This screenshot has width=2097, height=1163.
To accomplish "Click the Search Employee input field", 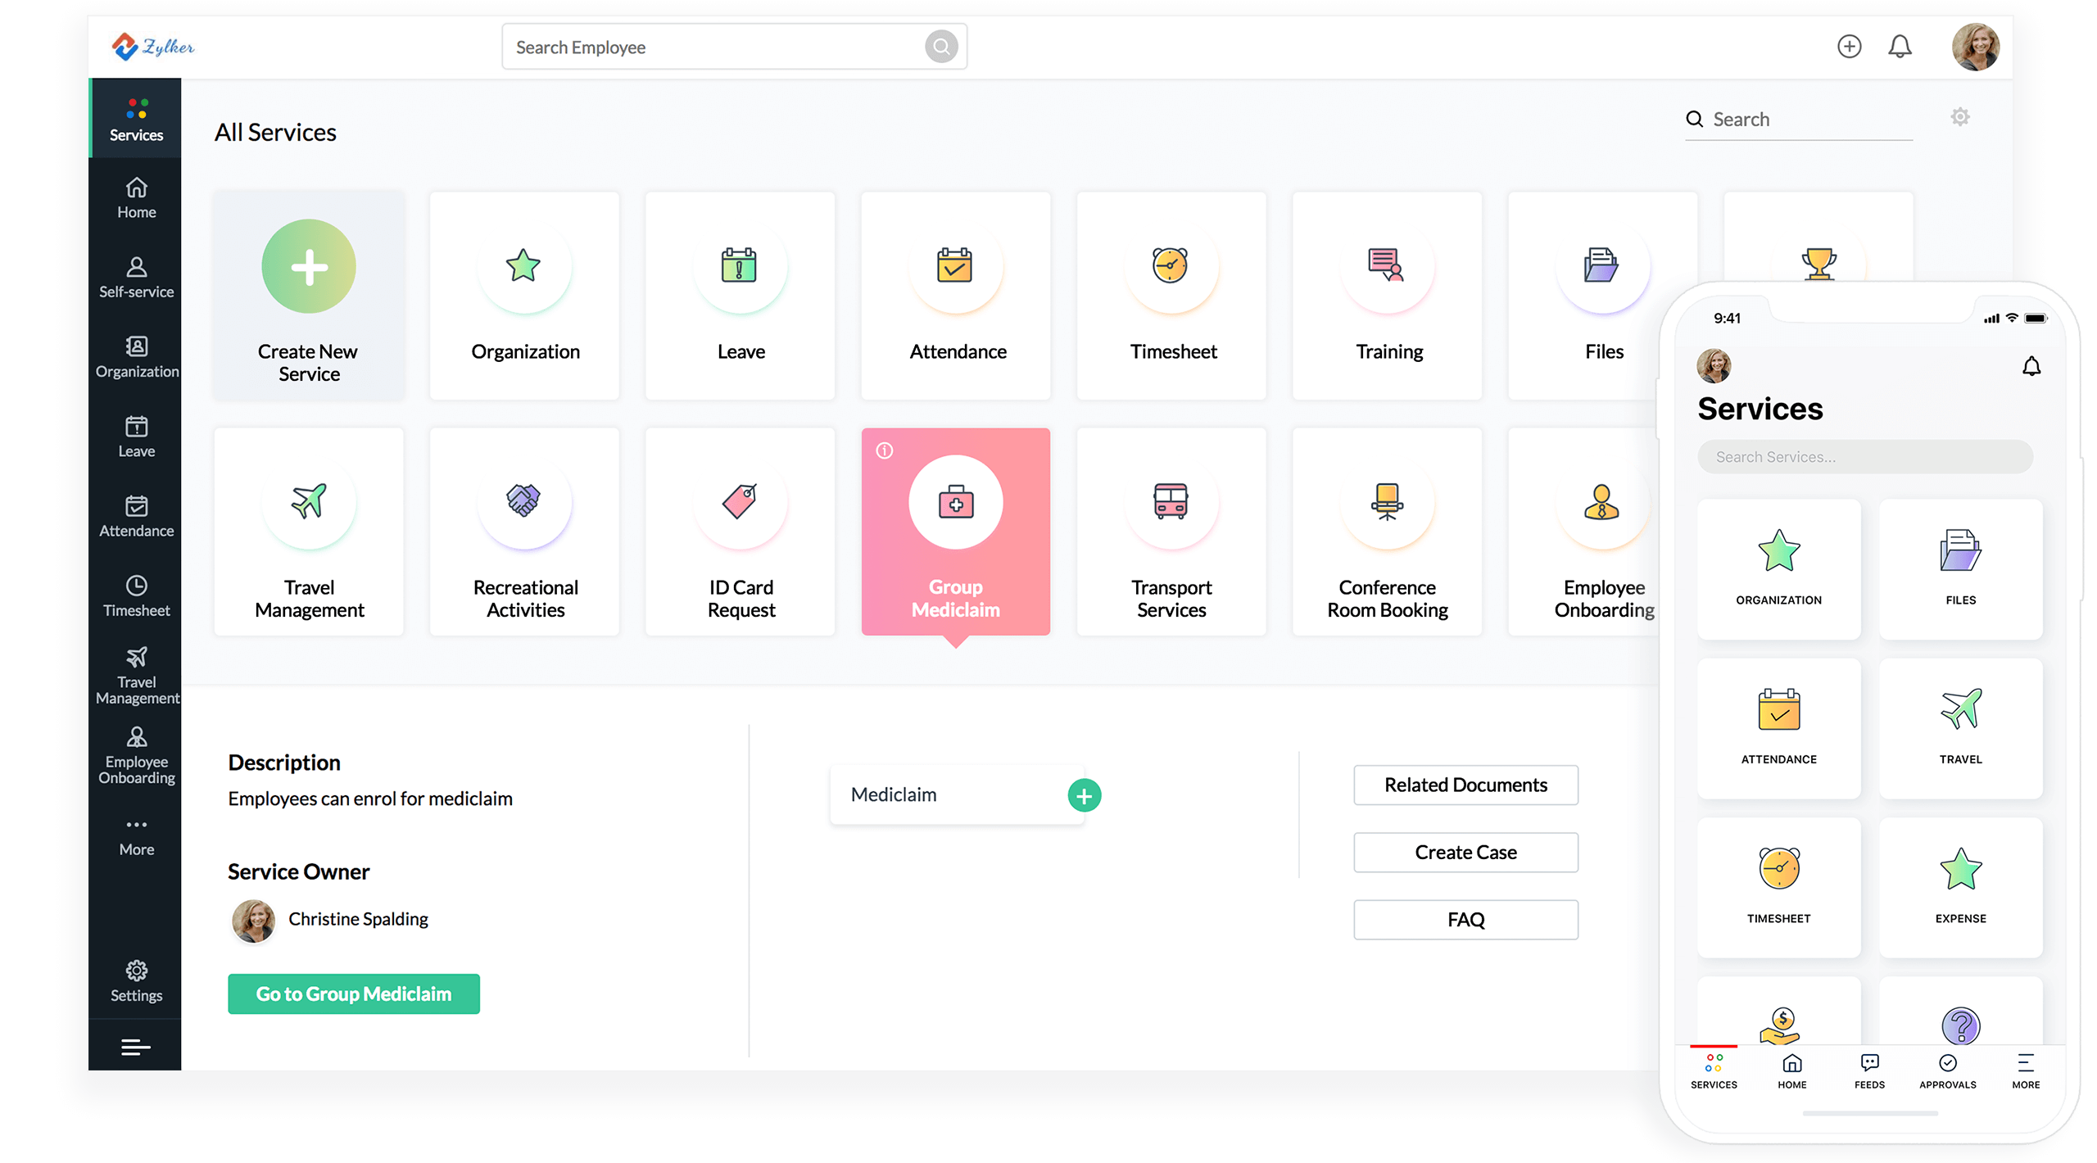I will click(731, 46).
